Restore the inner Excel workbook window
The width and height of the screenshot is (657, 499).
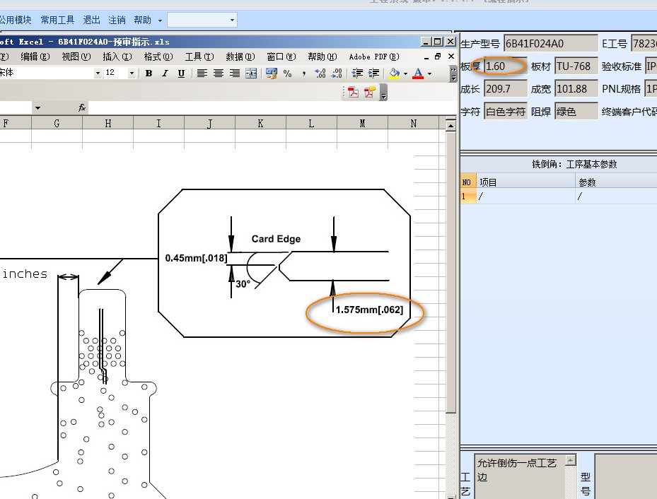[x=438, y=57]
